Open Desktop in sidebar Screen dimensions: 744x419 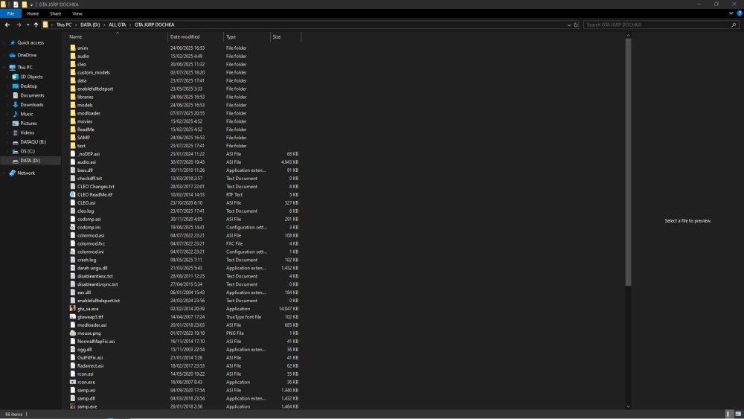(28, 86)
